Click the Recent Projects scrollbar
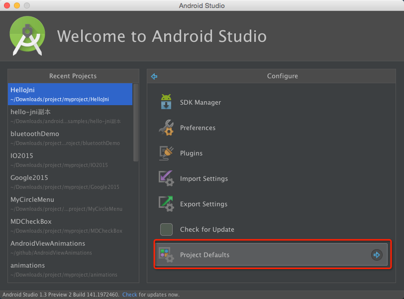The height and width of the screenshot is (299, 404). point(136,123)
